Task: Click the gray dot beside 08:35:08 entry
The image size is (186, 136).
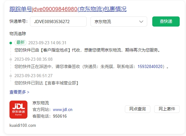Action: coord(11,59)
